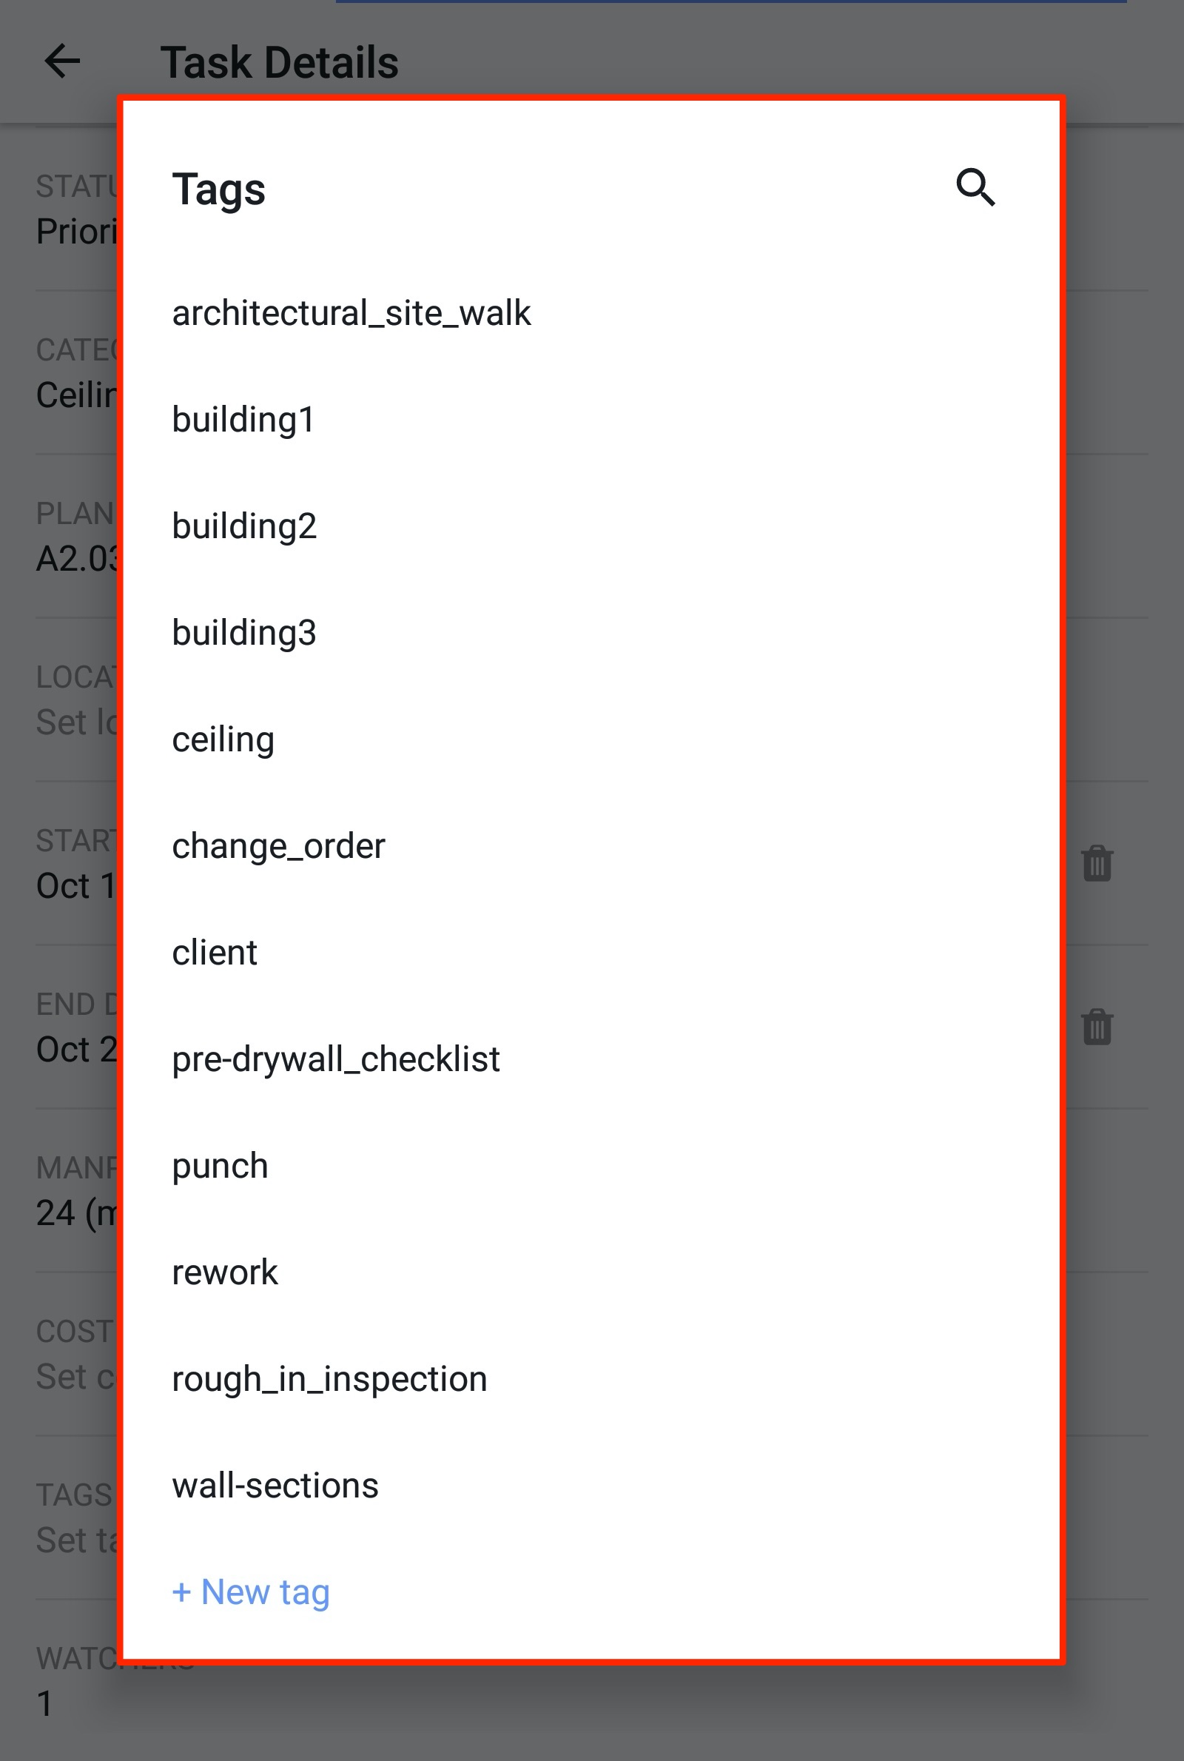The image size is (1184, 1761).
Task: Open the tag search icon
Action: (975, 187)
